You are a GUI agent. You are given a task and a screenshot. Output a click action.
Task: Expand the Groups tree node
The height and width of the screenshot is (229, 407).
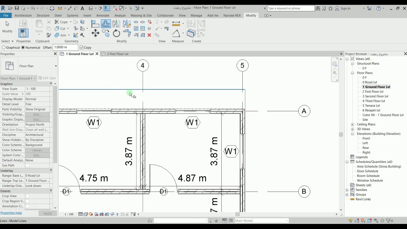347,195
